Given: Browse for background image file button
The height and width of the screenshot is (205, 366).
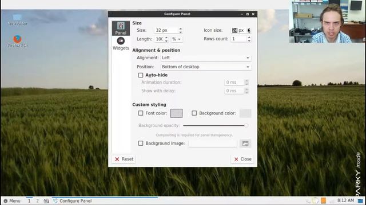Looking at the screenshot, I should click(245, 143).
